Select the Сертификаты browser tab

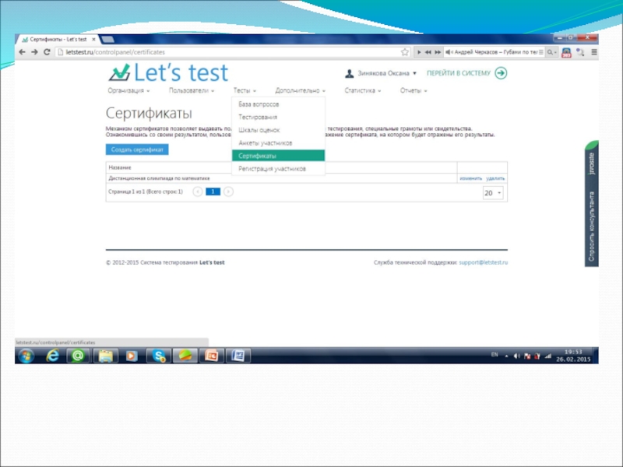58,40
